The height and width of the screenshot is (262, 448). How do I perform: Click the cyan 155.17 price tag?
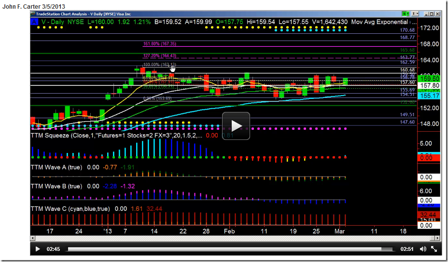[x=429, y=96]
